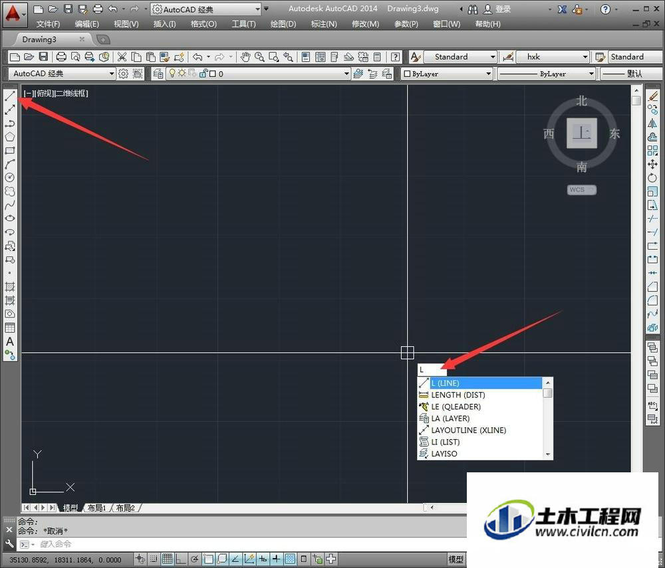This screenshot has height=568, width=665.
Task: Click the Plot printer icon
Action: 61,56
